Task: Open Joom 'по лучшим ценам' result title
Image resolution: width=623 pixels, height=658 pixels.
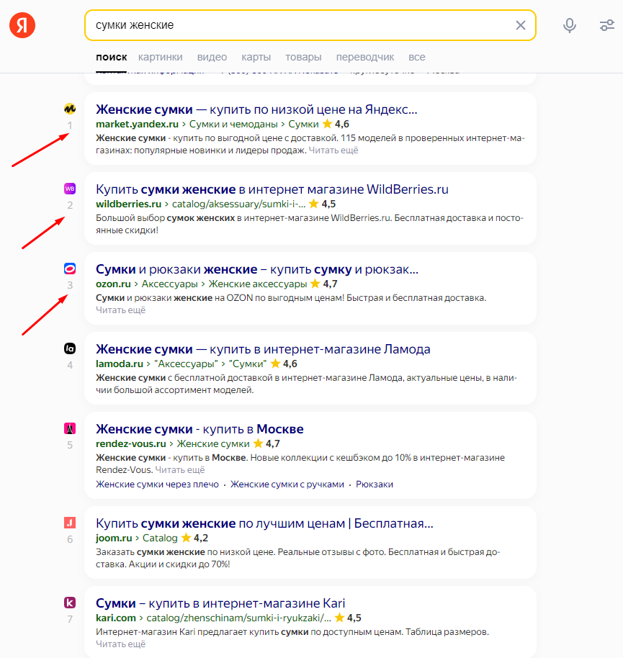Action: (264, 523)
